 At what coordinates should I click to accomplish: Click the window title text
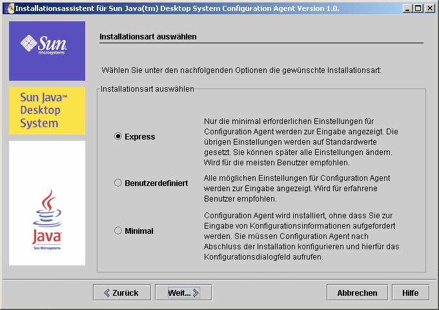[178, 8]
